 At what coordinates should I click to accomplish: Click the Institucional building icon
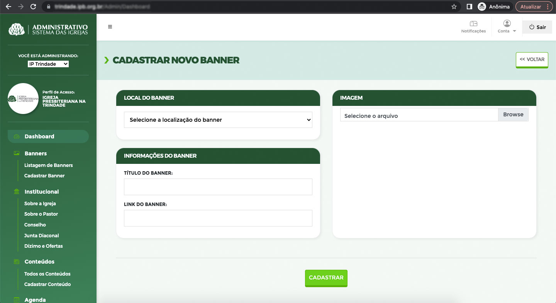(17, 192)
